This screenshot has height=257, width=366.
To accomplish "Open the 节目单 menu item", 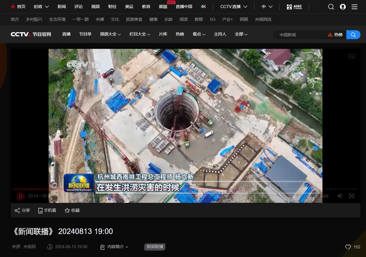I will tap(85, 34).
